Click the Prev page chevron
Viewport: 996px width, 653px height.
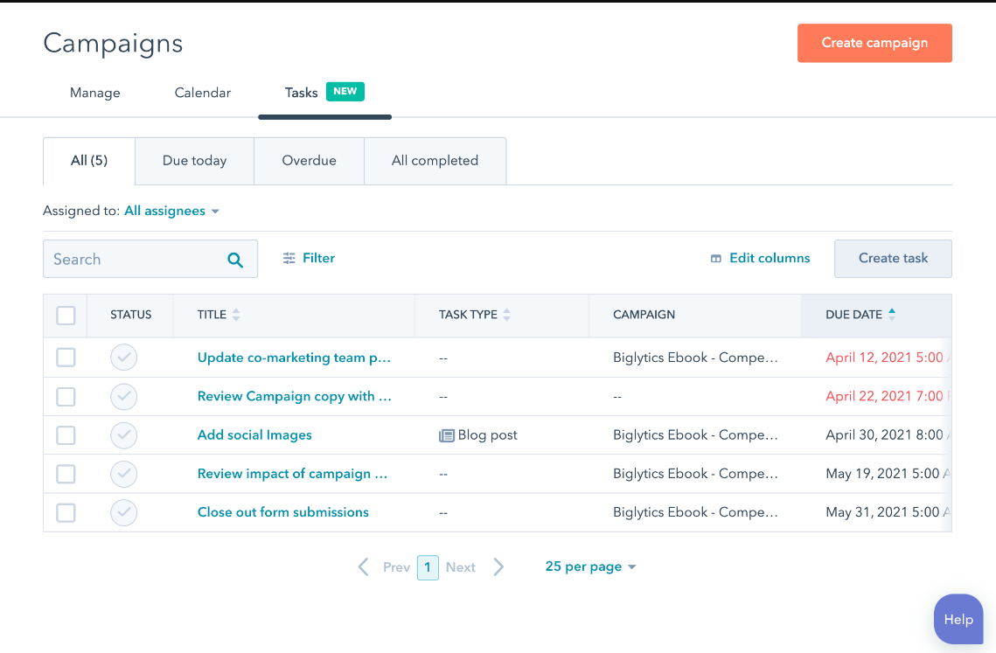tap(363, 566)
